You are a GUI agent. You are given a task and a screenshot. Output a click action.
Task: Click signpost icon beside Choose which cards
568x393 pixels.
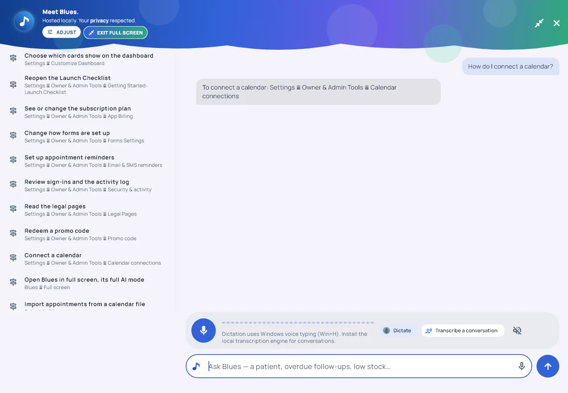click(x=13, y=59)
